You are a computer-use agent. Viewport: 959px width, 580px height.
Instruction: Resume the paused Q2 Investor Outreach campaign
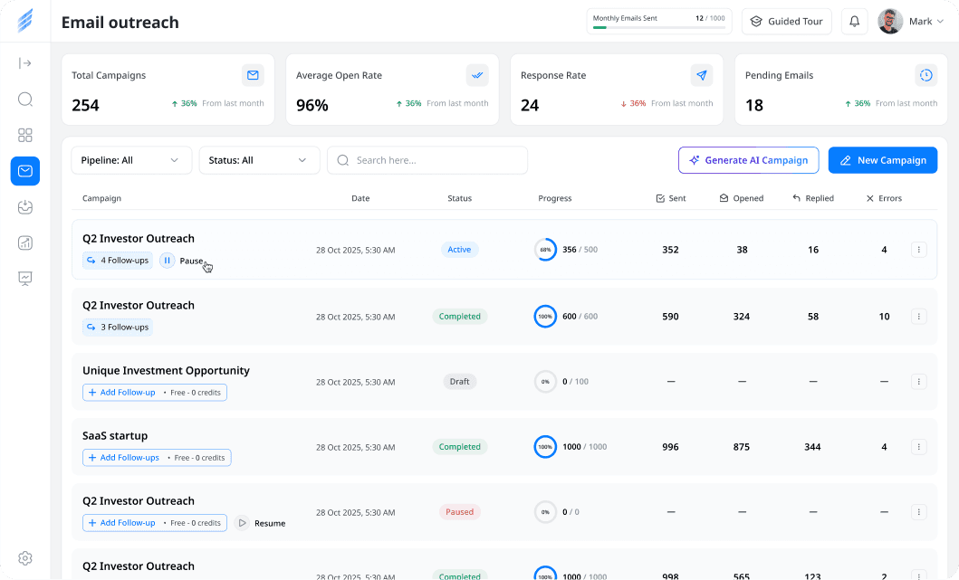261,523
